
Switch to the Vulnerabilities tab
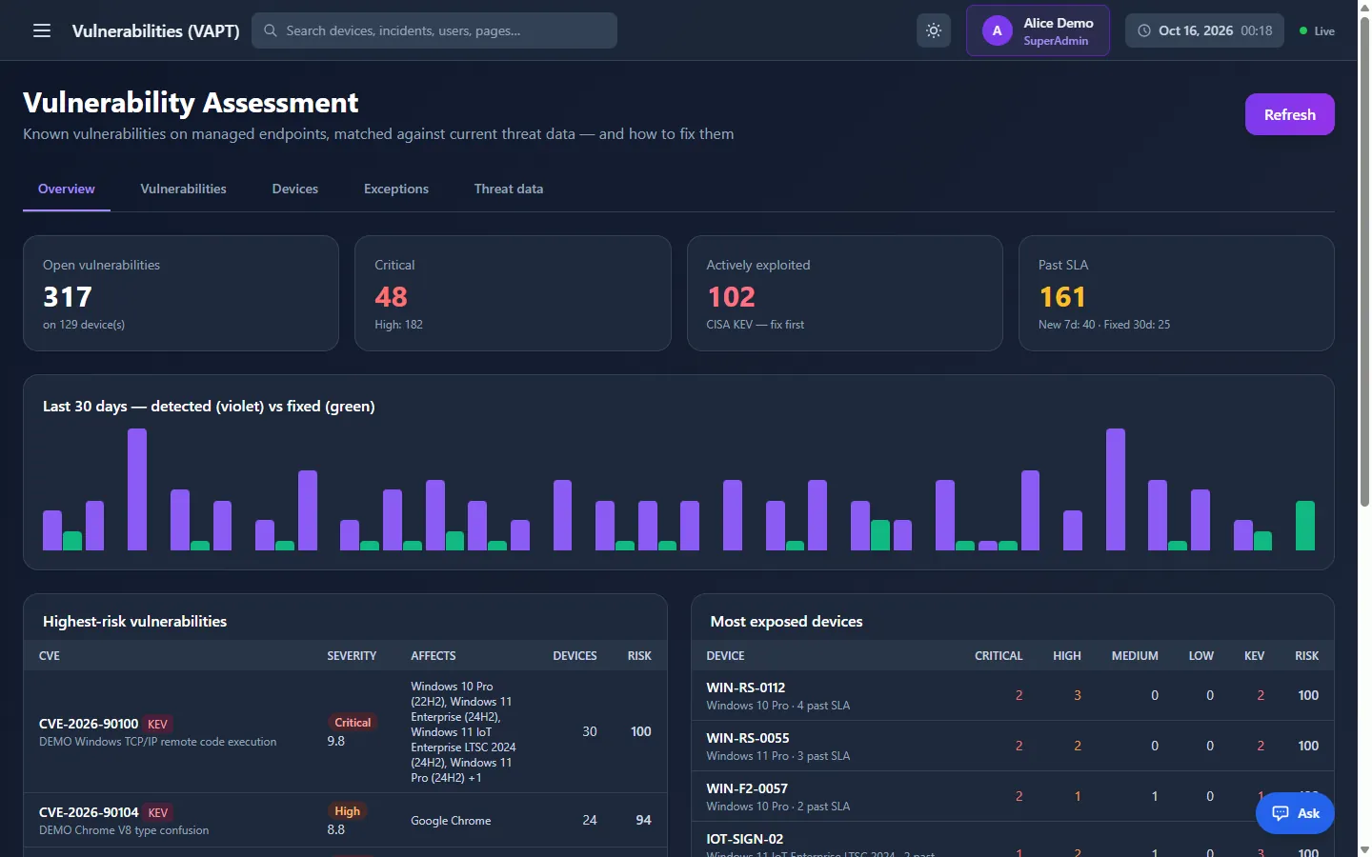coord(184,189)
